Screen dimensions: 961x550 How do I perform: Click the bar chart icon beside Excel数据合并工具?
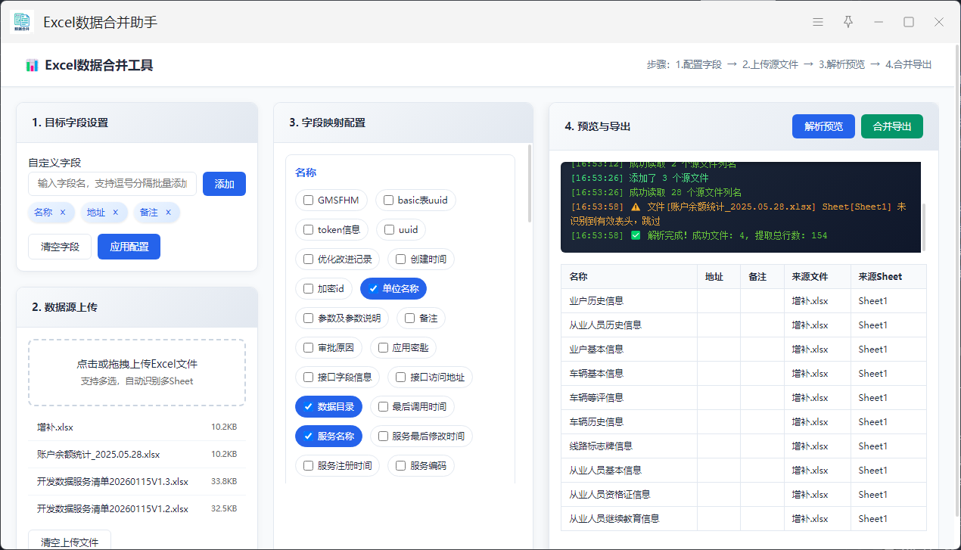pyautogui.click(x=32, y=65)
